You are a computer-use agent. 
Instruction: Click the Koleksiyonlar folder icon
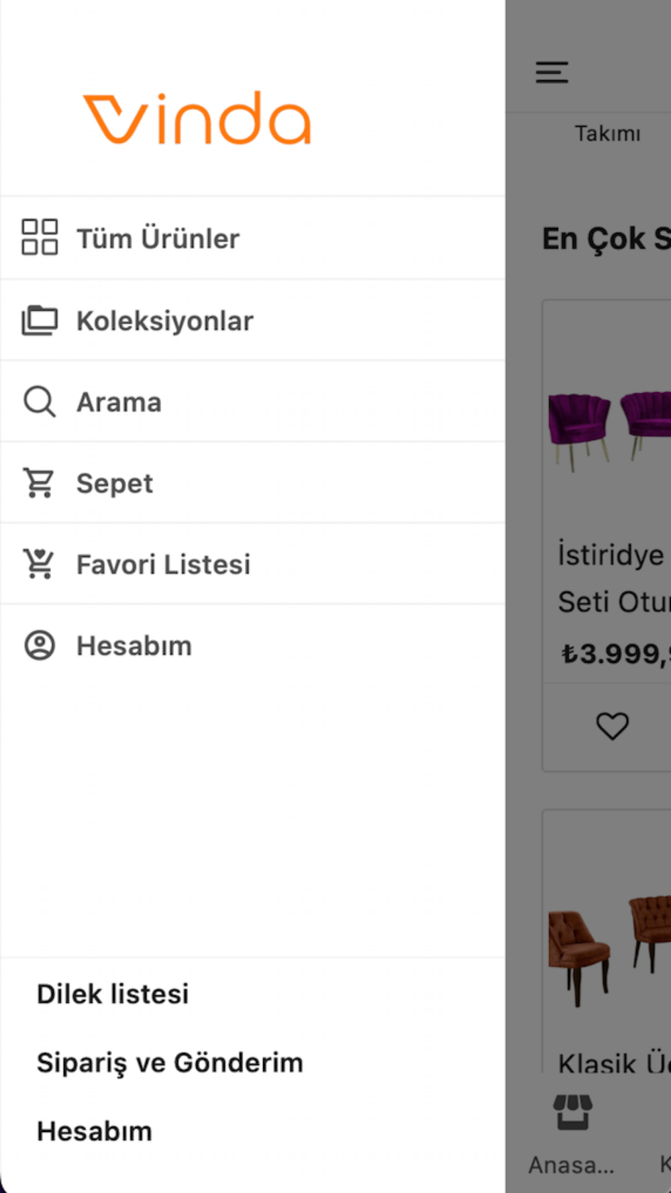pyautogui.click(x=40, y=320)
